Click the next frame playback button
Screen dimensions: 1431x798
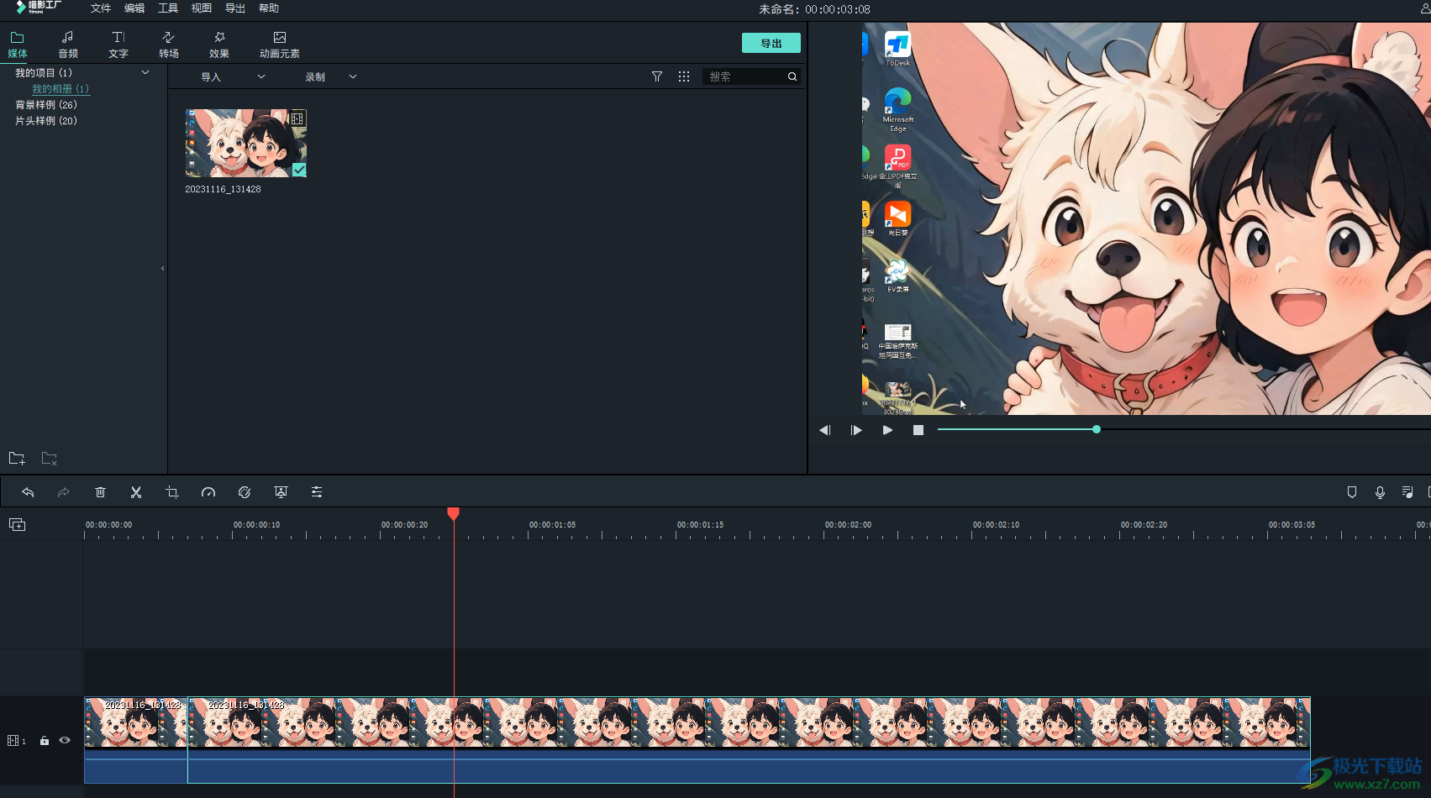coord(856,430)
